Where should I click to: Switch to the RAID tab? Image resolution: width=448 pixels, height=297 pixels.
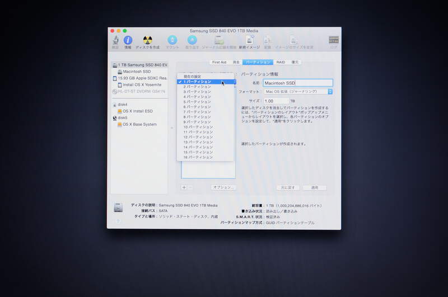pyautogui.click(x=281, y=62)
